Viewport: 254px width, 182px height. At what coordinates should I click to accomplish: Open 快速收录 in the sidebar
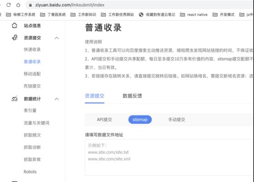pos(32,50)
